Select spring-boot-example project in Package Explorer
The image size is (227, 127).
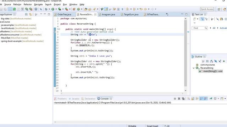click(22, 41)
